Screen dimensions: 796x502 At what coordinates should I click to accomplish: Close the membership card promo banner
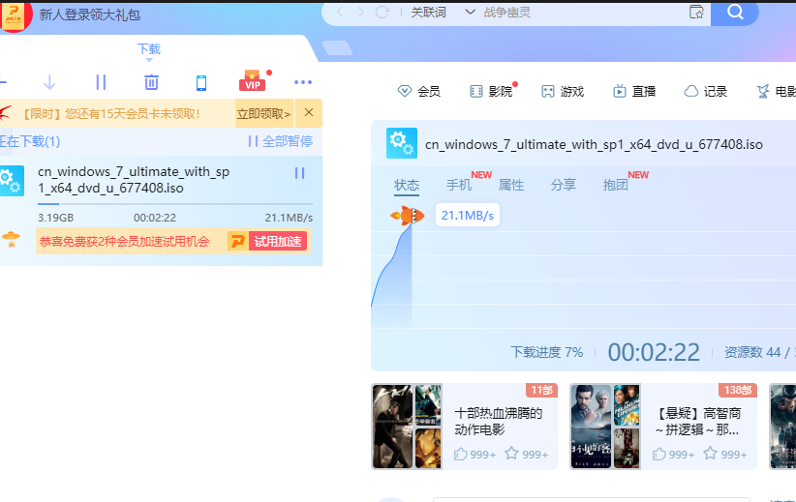click(309, 113)
